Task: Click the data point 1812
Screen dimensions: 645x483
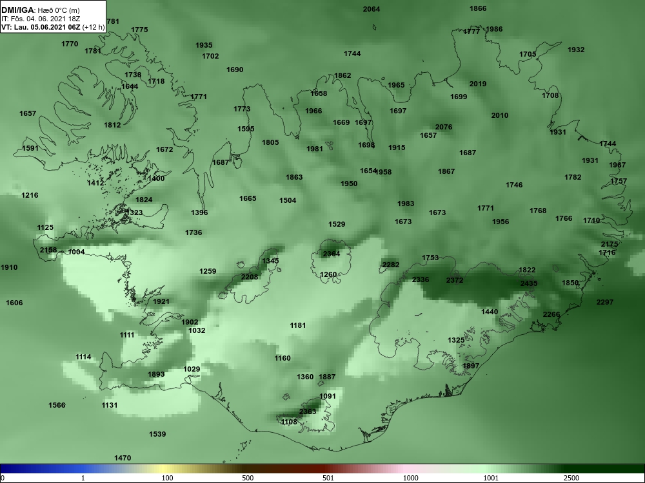Action: click(112, 125)
